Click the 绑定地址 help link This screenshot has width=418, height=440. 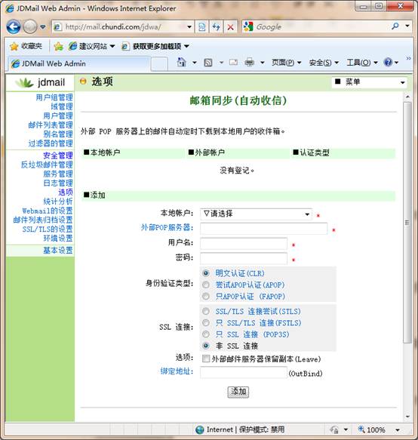(177, 371)
